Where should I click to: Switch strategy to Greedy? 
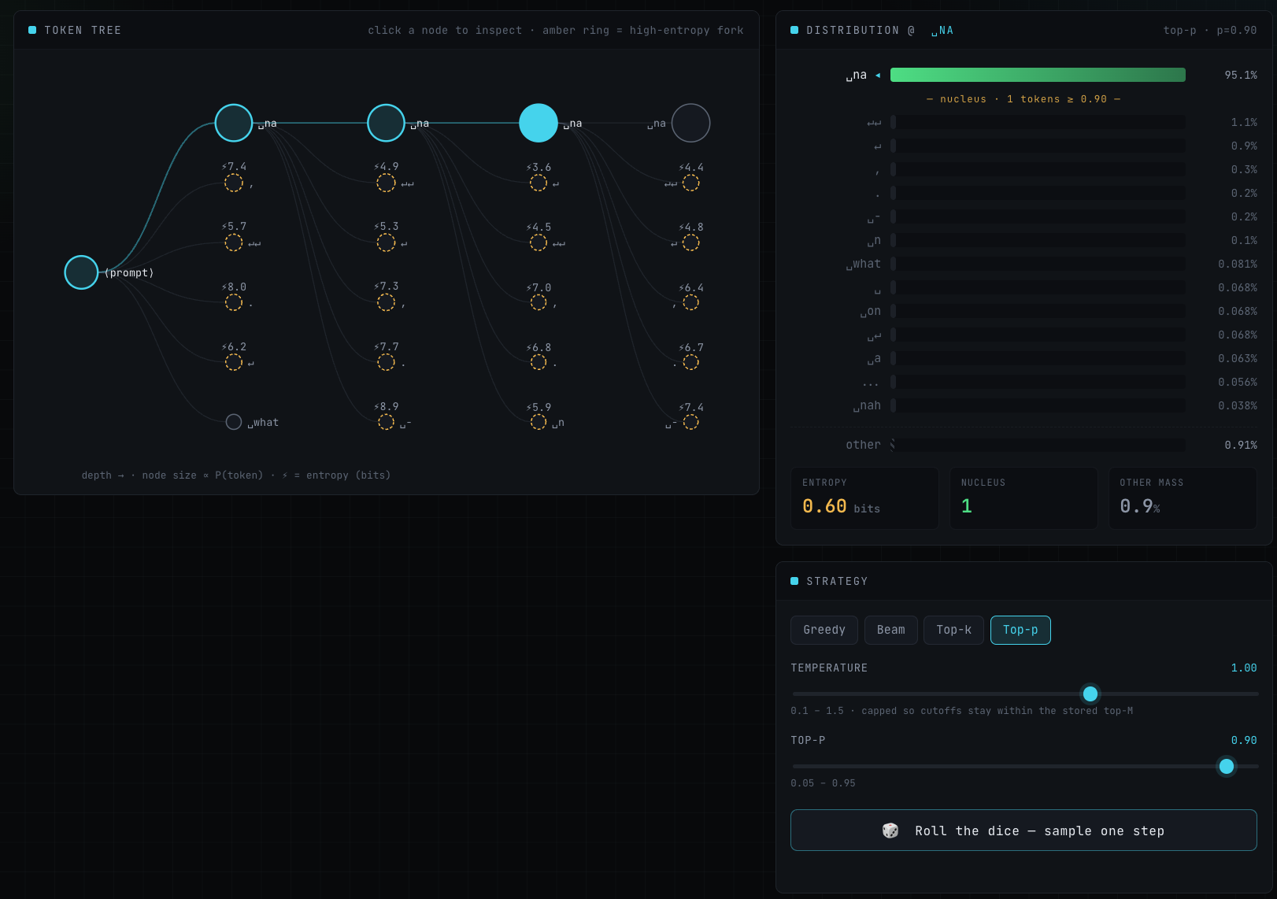coord(824,630)
